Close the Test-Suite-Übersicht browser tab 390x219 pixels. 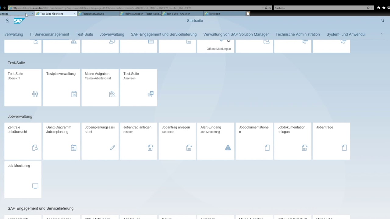(75, 14)
